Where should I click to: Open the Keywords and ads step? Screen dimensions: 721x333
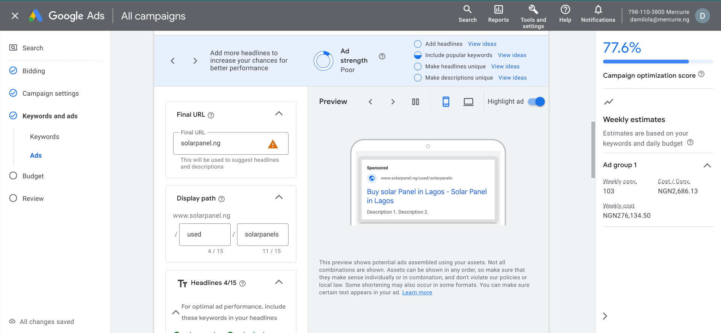(50, 116)
